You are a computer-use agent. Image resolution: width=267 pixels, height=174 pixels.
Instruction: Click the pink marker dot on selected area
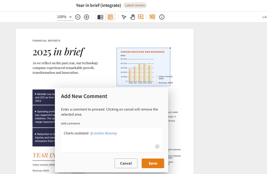click(170, 48)
